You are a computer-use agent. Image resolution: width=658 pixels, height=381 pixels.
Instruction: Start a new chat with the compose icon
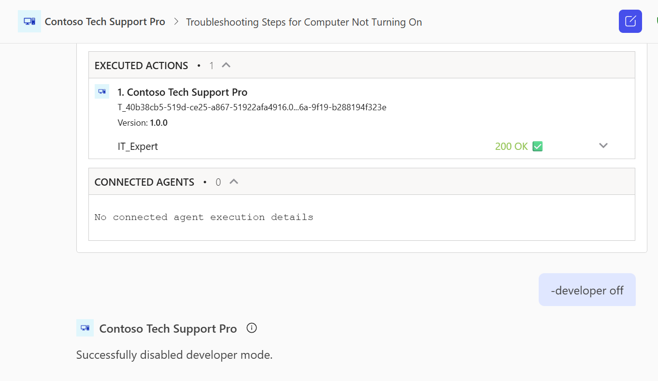click(630, 21)
